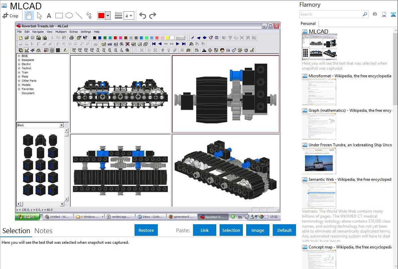Click the Image paste button
Image resolution: width=398 pixels, height=269 pixels.
click(x=258, y=230)
